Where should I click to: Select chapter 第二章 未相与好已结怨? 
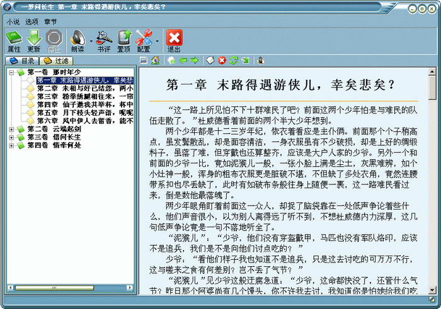point(85,89)
